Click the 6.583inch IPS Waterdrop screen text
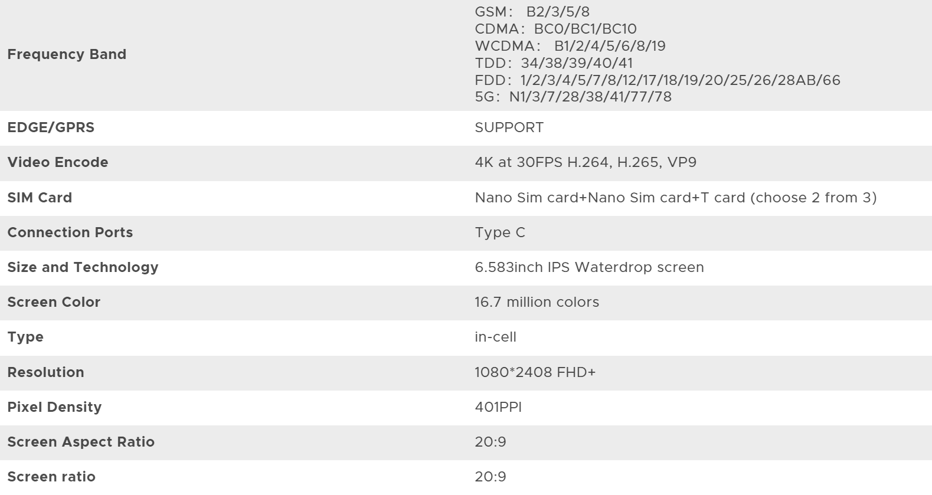932x495 pixels. click(x=589, y=267)
